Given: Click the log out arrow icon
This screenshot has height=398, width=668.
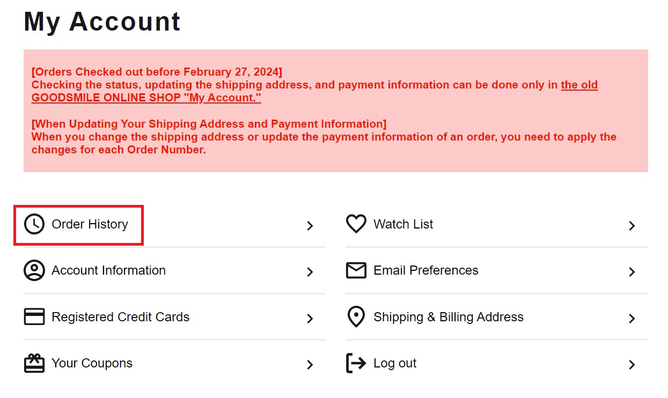Looking at the screenshot, I should tap(356, 363).
